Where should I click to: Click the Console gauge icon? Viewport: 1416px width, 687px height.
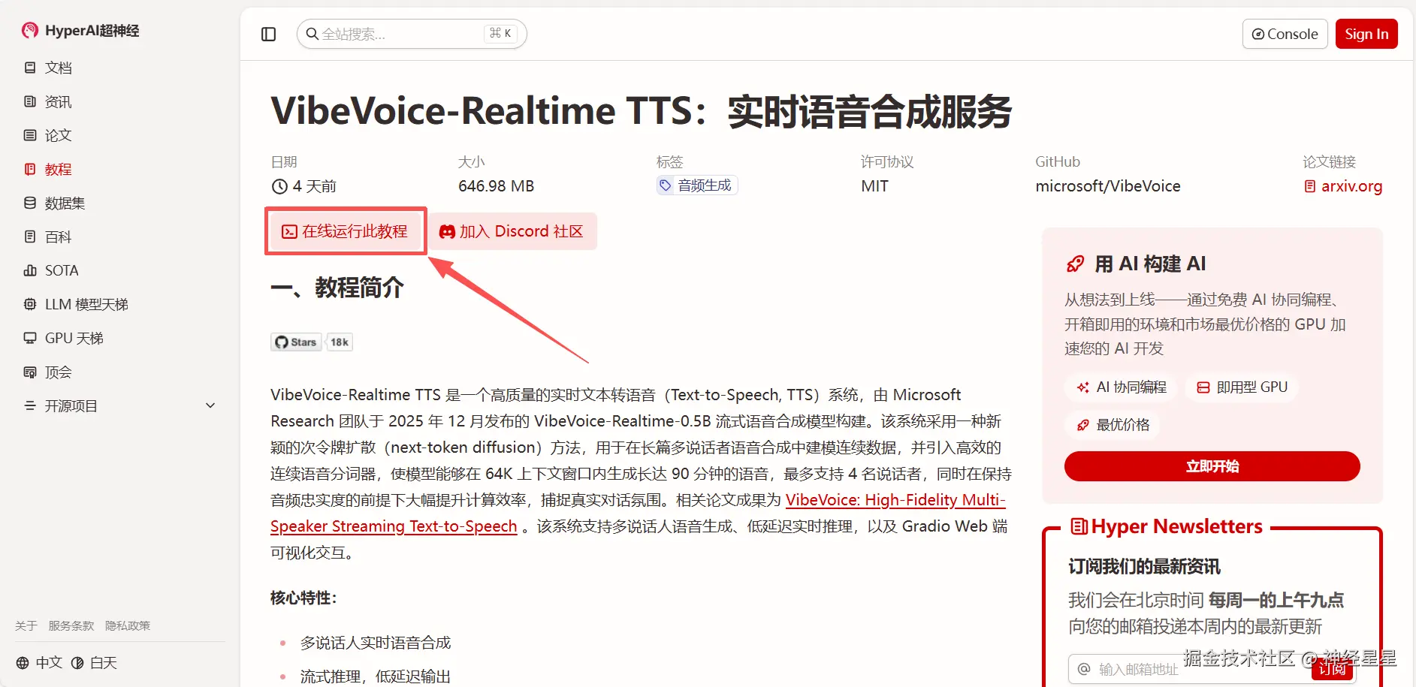coord(1258,34)
